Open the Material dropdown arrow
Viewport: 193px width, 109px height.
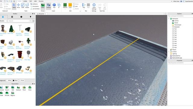65,9
